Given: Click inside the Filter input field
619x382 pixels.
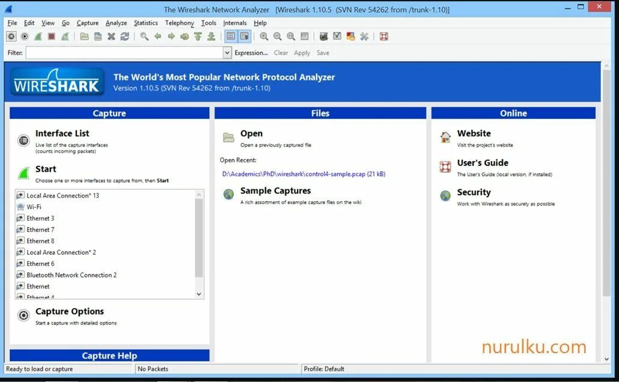Looking at the screenshot, I should pos(125,52).
